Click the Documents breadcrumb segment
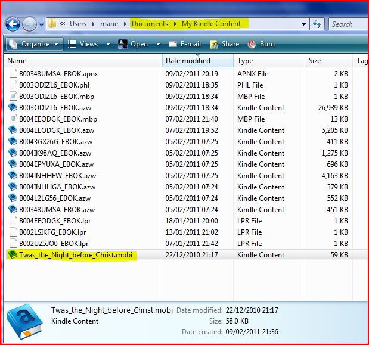The width and height of the screenshot is (369, 345). coord(150,24)
